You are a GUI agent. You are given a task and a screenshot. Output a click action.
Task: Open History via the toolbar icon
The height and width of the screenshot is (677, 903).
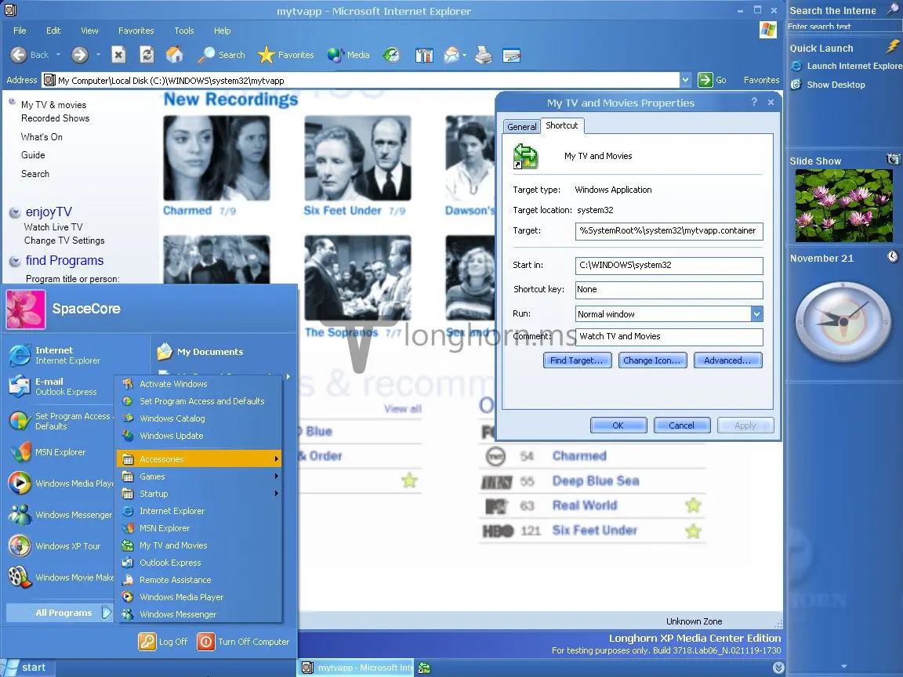click(x=392, y=55)
